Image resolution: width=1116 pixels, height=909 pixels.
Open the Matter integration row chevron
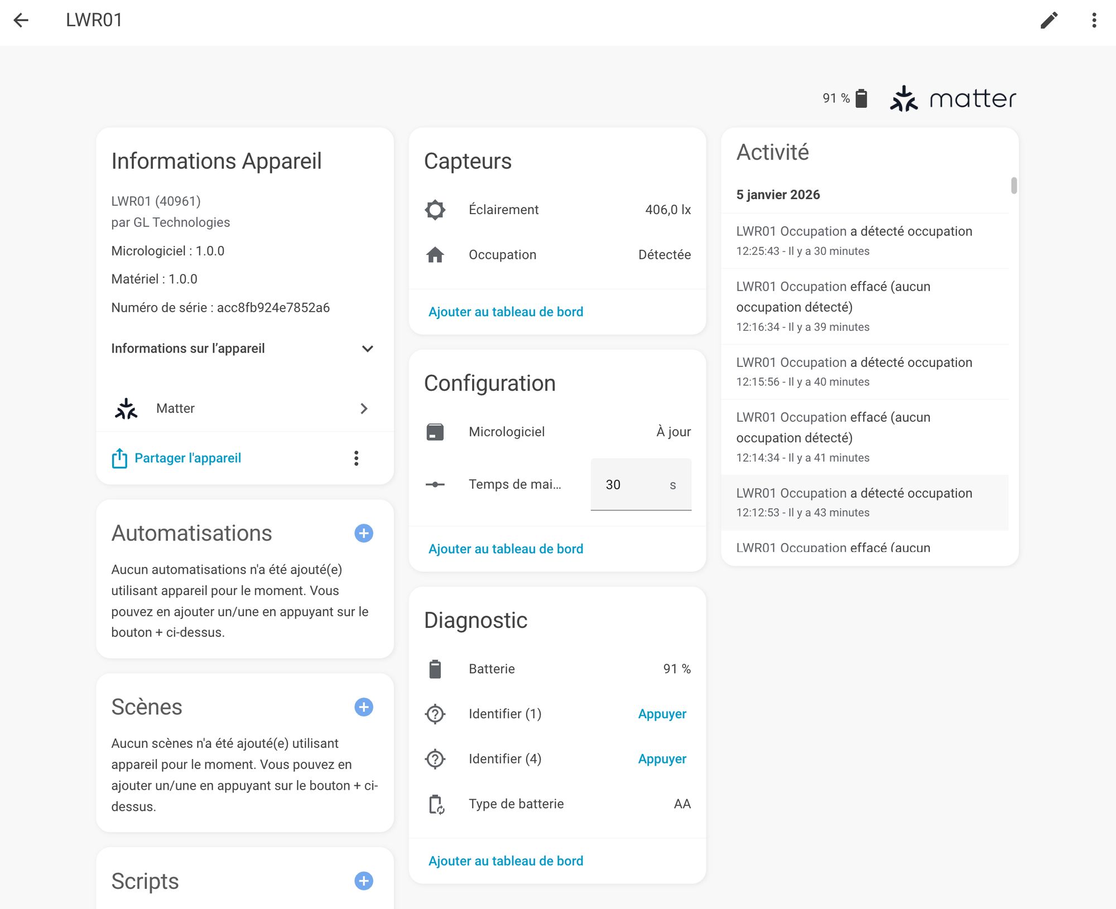[x=364, y=409]
